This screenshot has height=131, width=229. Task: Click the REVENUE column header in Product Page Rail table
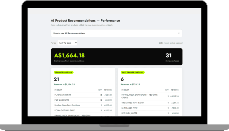pyautogui.click(x=108, y=90)
